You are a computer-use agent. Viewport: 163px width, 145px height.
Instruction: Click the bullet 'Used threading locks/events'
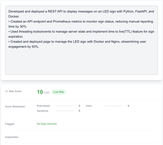point(81,32)
